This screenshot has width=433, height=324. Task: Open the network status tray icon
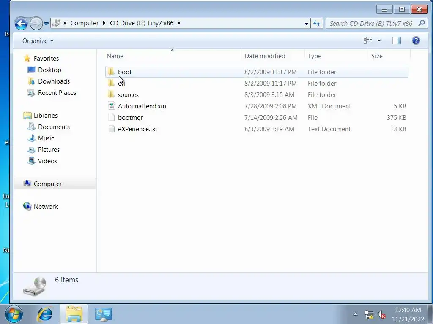[369, 314]
